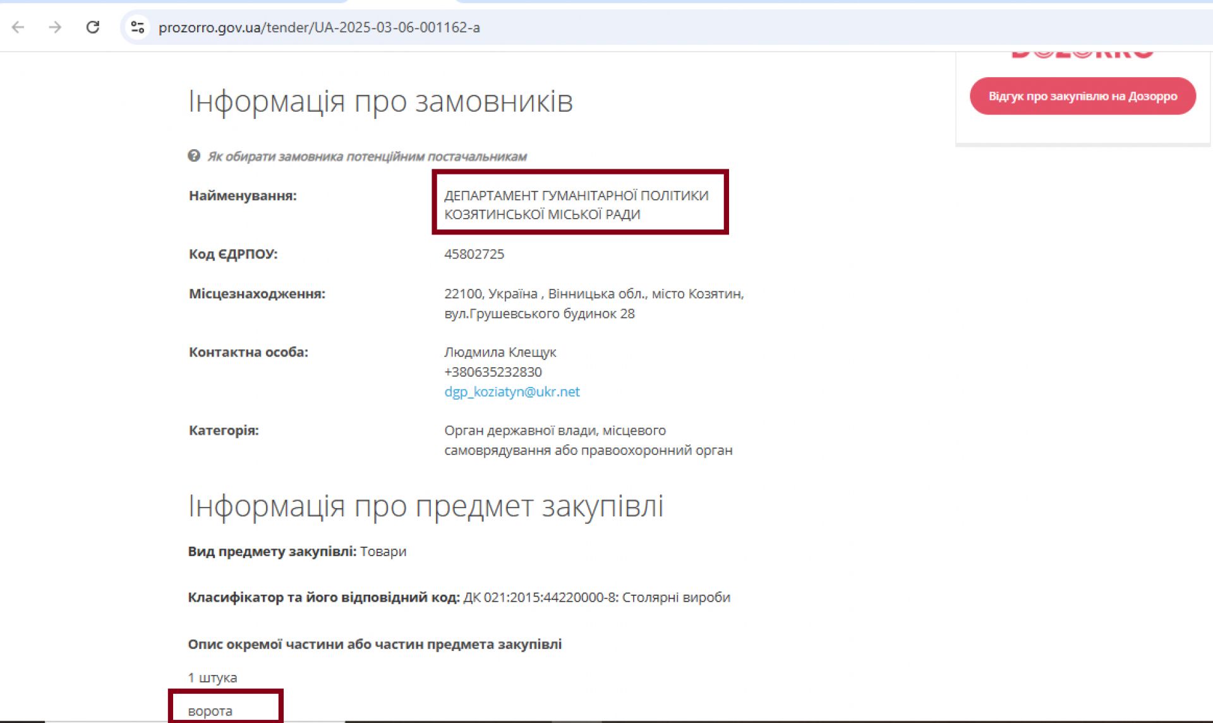Viewport: 1213px width, 723px height.
Task: Click the question mark help icon
Action: [194, 155]
